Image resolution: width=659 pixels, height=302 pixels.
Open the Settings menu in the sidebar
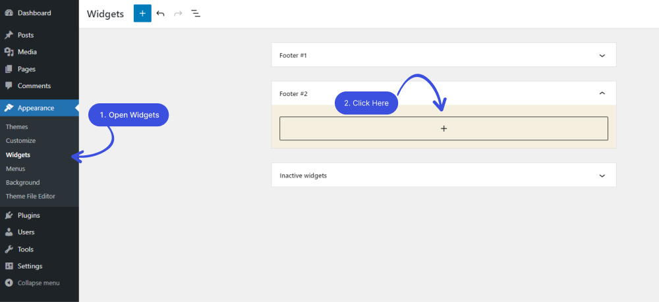pos(30,266)
